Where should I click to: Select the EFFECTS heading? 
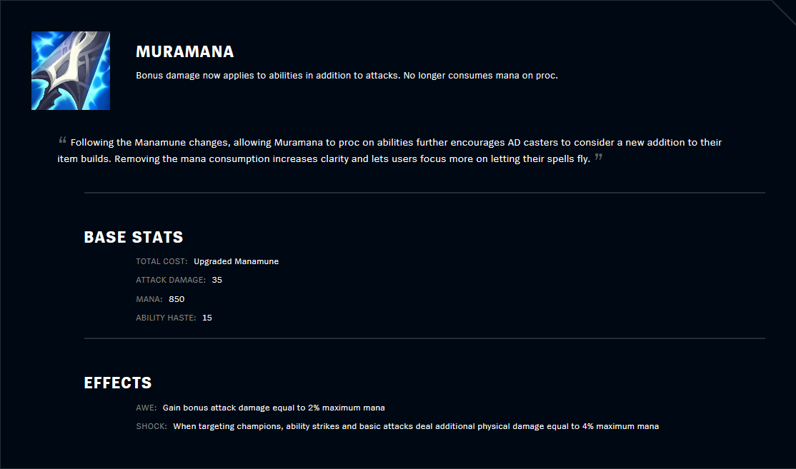tap(118, 383)
